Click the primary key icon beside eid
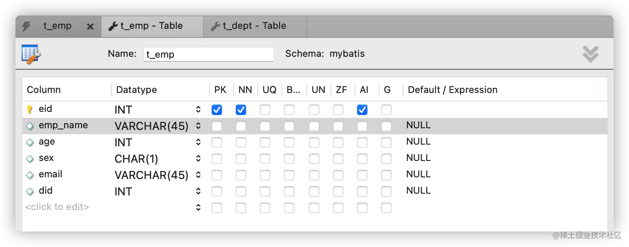The height and width of the screenshot is (247, 629). 30,110
